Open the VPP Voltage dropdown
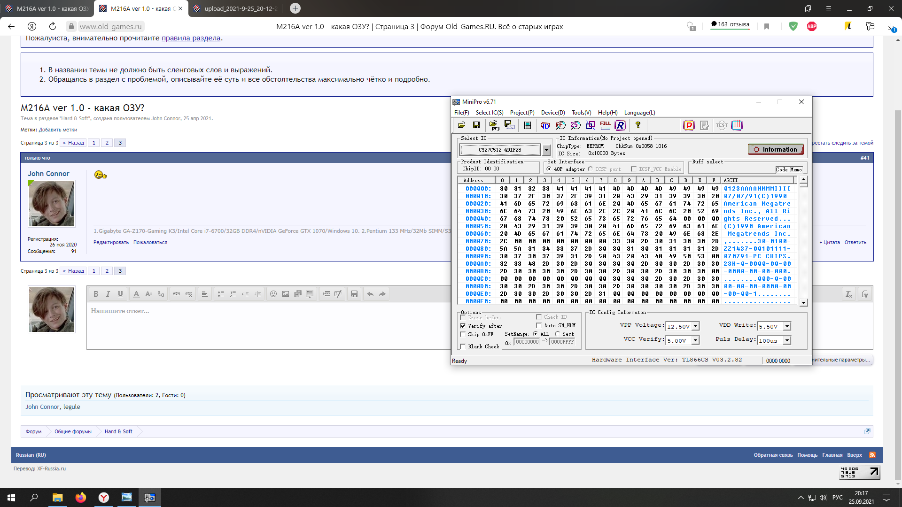 695,327
